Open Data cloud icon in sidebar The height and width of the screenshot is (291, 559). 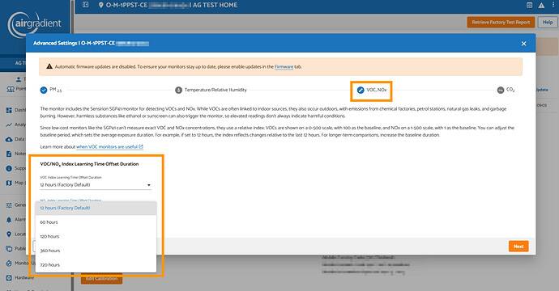click(9, 140)
